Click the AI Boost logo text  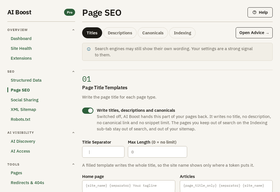(19, 12)
